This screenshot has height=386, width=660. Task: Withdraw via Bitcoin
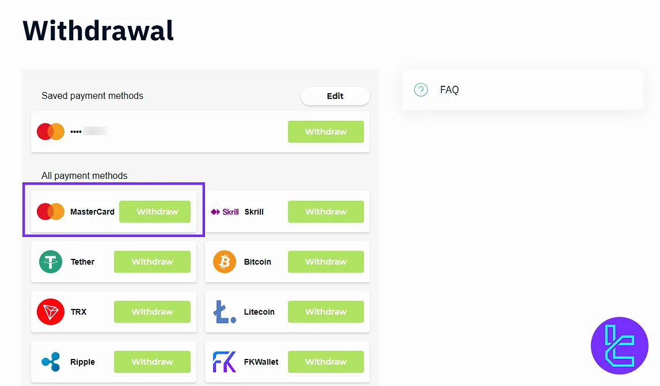point(326,262)
